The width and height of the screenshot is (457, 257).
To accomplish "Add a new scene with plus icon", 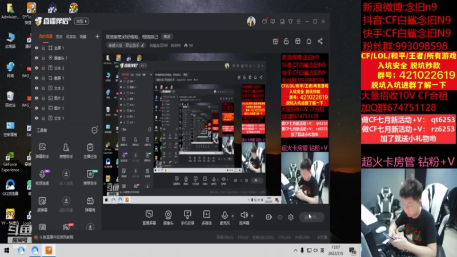I will coord(97,37).
